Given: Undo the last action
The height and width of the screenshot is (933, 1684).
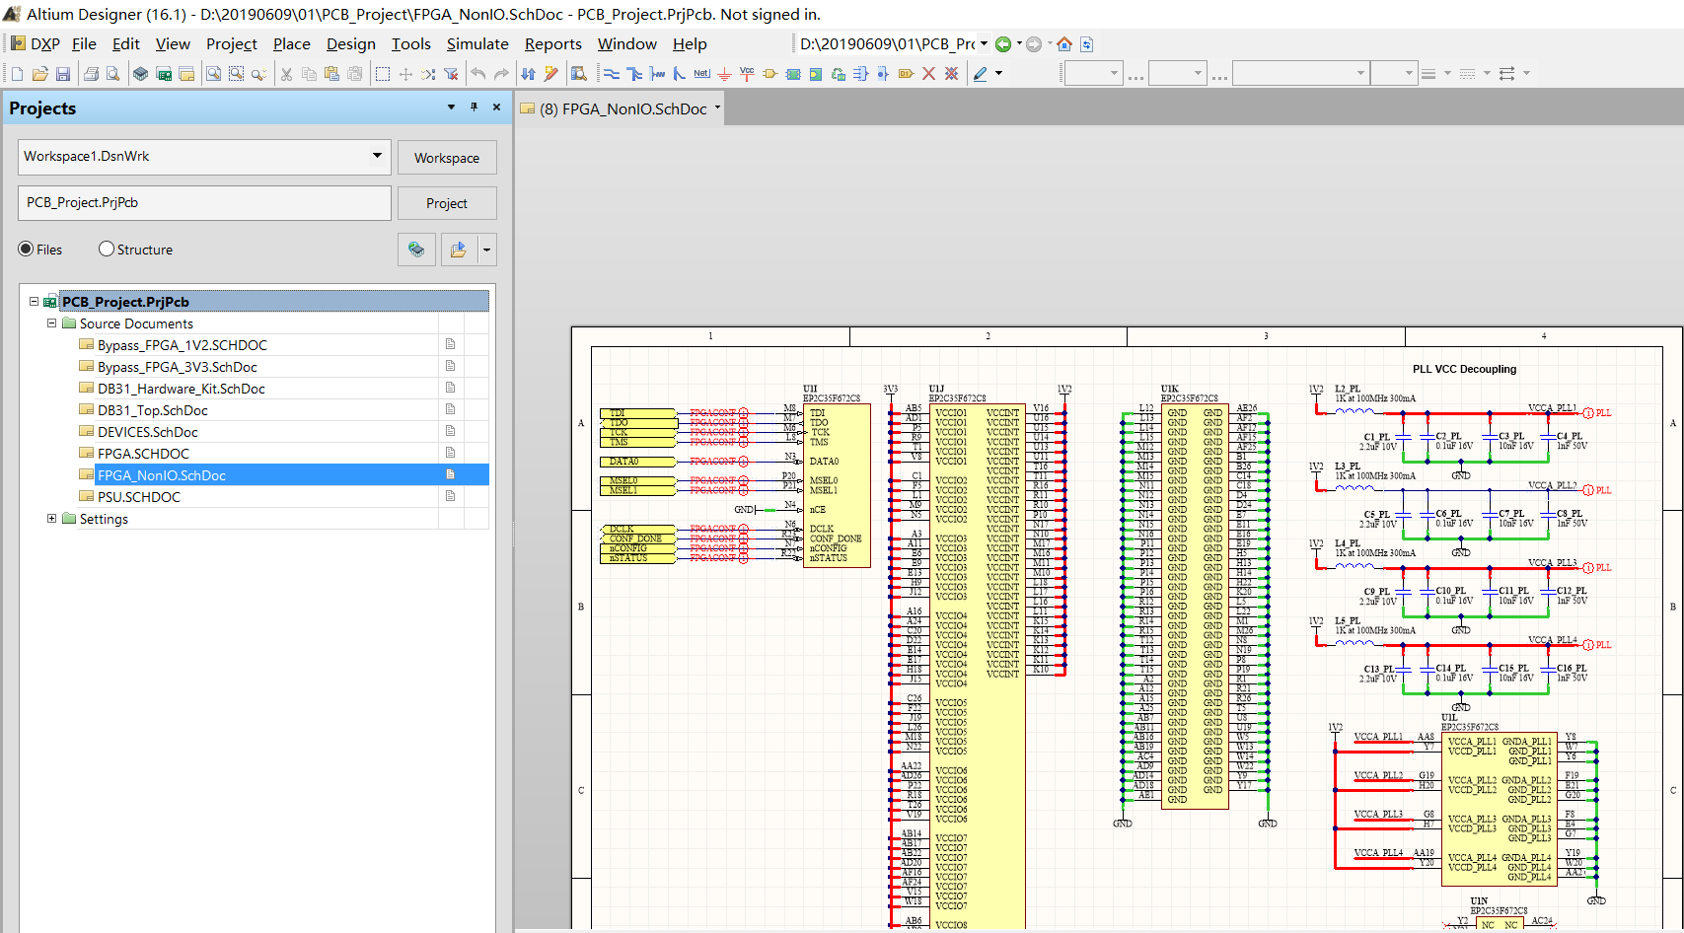Looking at the screenshot, I should (478, 74).
